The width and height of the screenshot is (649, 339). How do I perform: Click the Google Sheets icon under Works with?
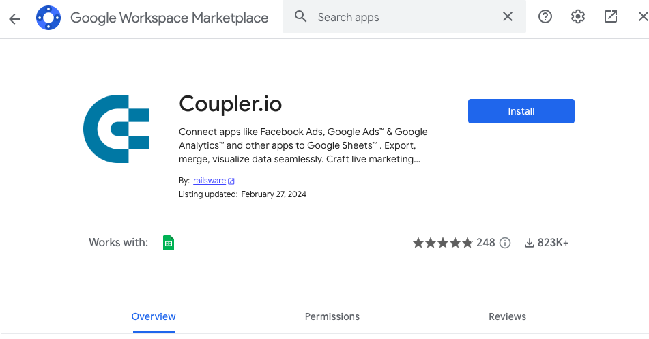[x=169, y=243]
